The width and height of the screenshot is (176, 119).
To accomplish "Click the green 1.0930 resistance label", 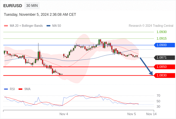I will point(161,32).
